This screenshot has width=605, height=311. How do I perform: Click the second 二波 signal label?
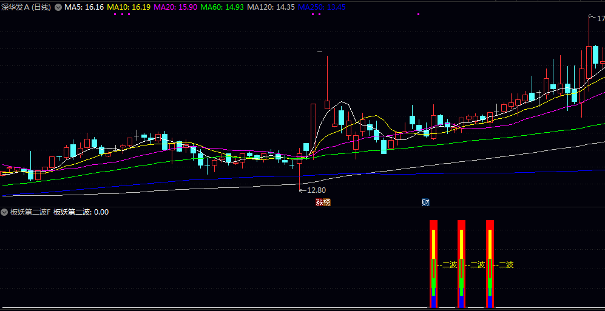(x=478, y=265)
